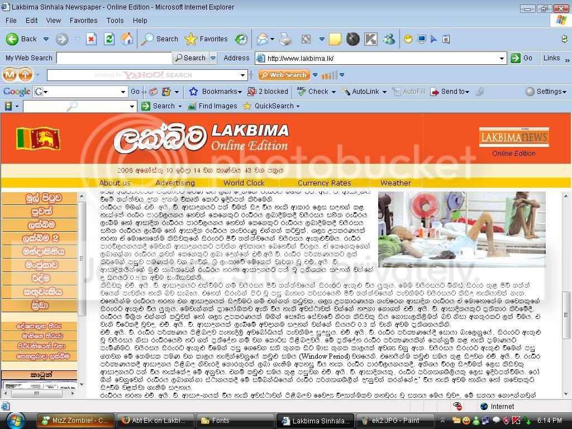Launch Messenger buddies icon in toolbar
Viewport: 572px width, 429px height.
pos(389,39)
